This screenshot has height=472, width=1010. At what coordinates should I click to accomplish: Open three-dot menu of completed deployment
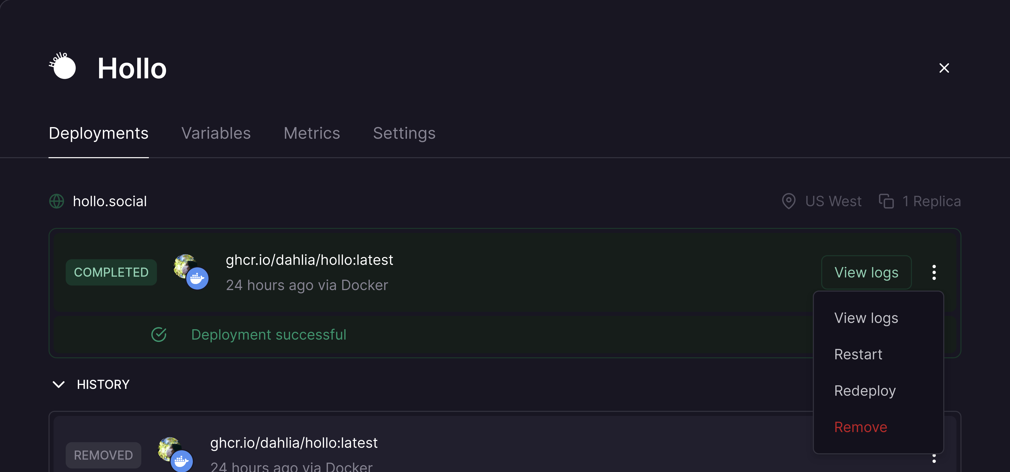point(934,272)
